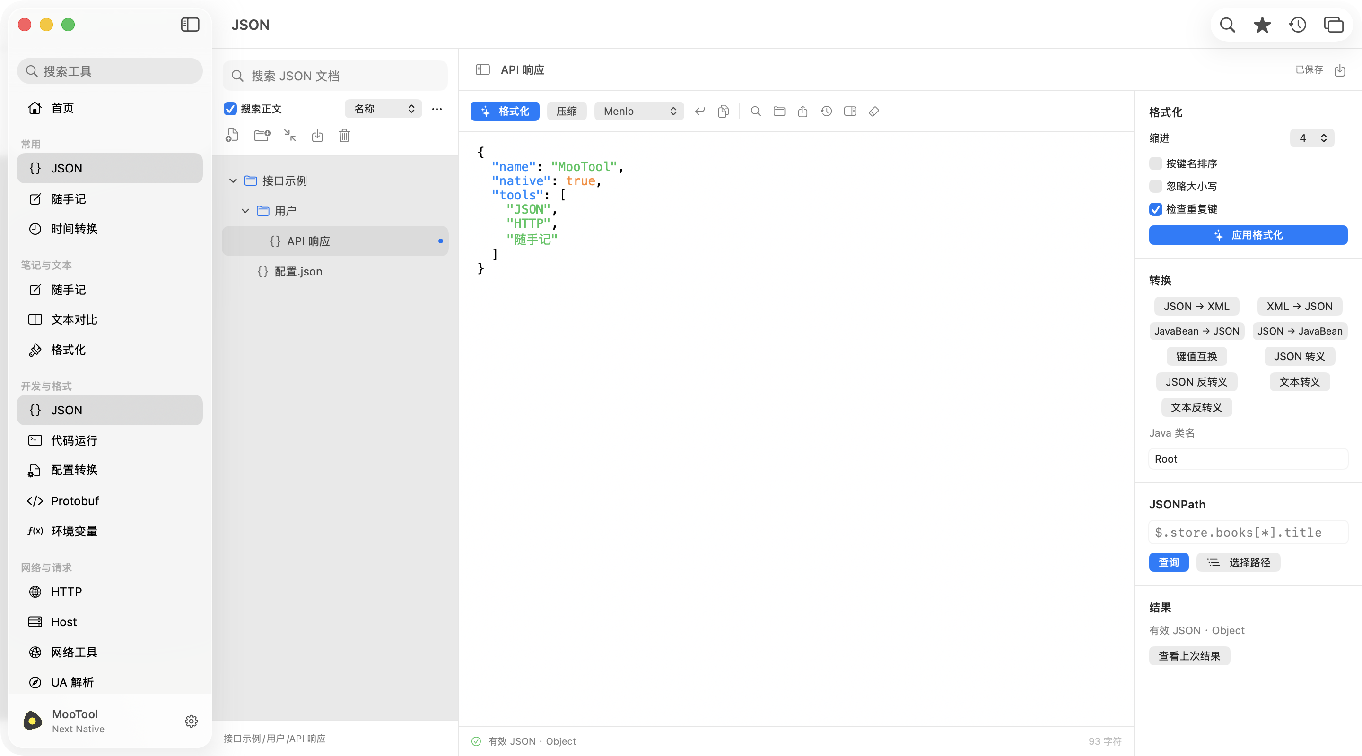Collapse the 用户 folder
The width and height of the screenshot is (1362, 756).
[245, 211]
